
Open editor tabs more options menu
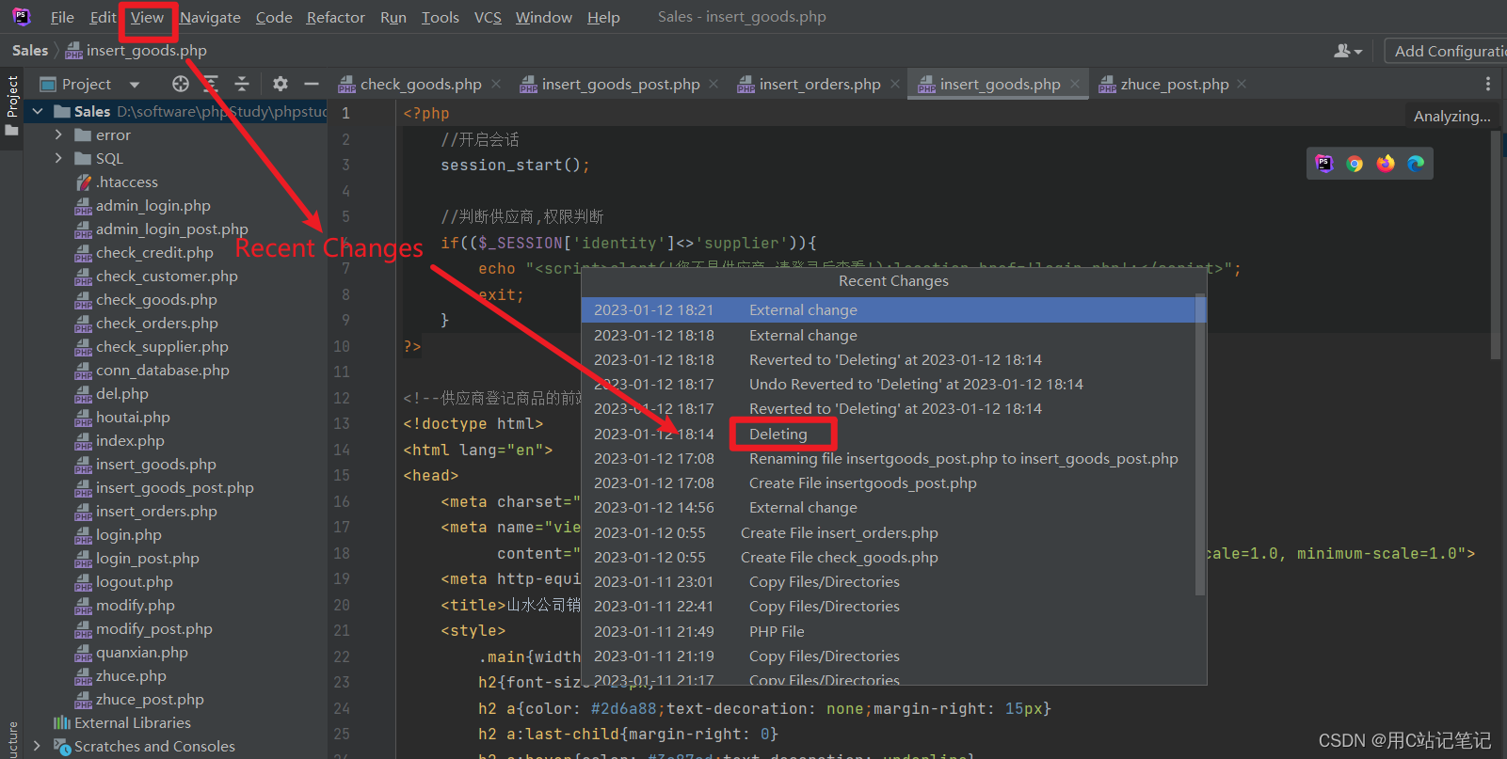pyautogui.click(x=1487, y=84)
